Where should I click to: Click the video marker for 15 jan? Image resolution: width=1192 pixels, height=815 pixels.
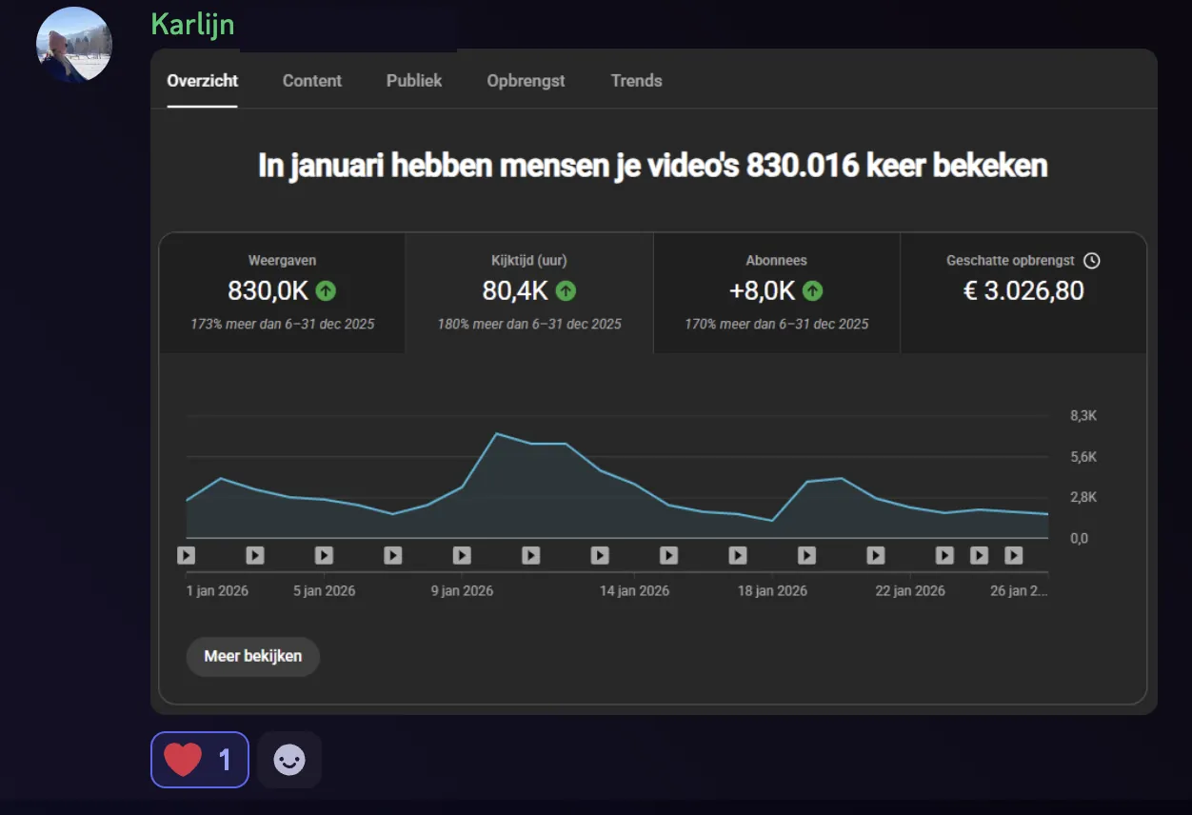(669, 555)
